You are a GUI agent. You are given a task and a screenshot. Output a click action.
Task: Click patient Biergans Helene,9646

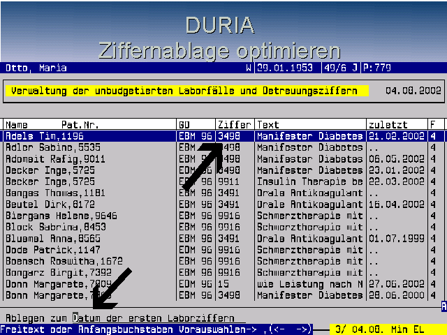61,216
